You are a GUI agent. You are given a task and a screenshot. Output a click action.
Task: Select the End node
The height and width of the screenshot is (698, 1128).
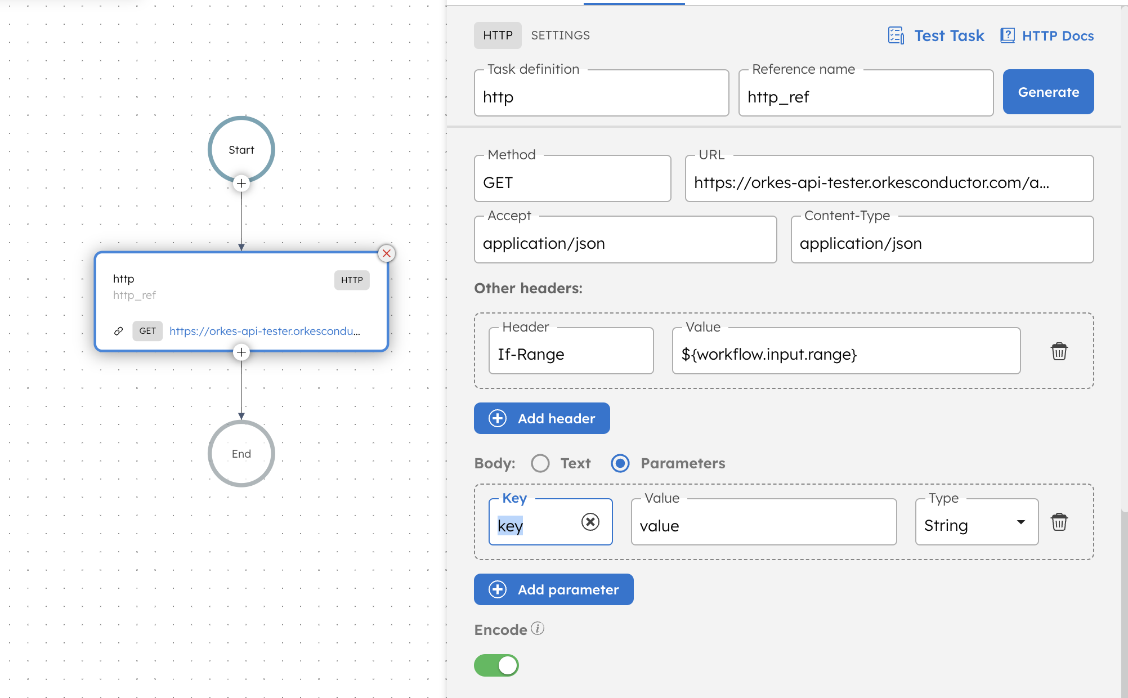tap(241, 454)
